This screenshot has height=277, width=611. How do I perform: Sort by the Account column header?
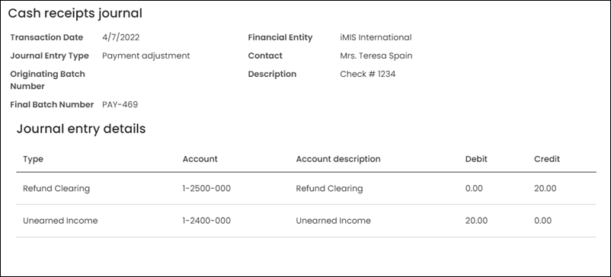(200, 159)
